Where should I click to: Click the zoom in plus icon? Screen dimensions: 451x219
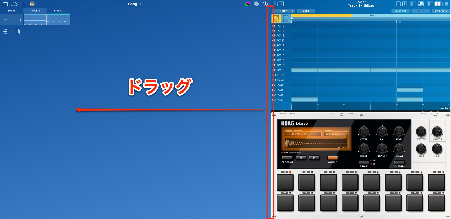[x=405, y=4]
